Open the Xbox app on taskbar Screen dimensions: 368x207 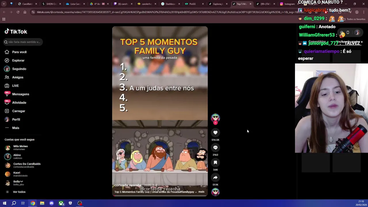pos(61,203)
